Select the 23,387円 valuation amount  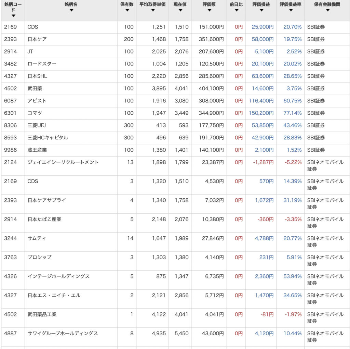pos(213,162)
